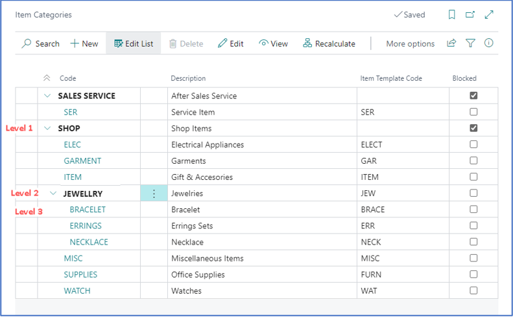Check Blocked for MISC row

point(473,258)
